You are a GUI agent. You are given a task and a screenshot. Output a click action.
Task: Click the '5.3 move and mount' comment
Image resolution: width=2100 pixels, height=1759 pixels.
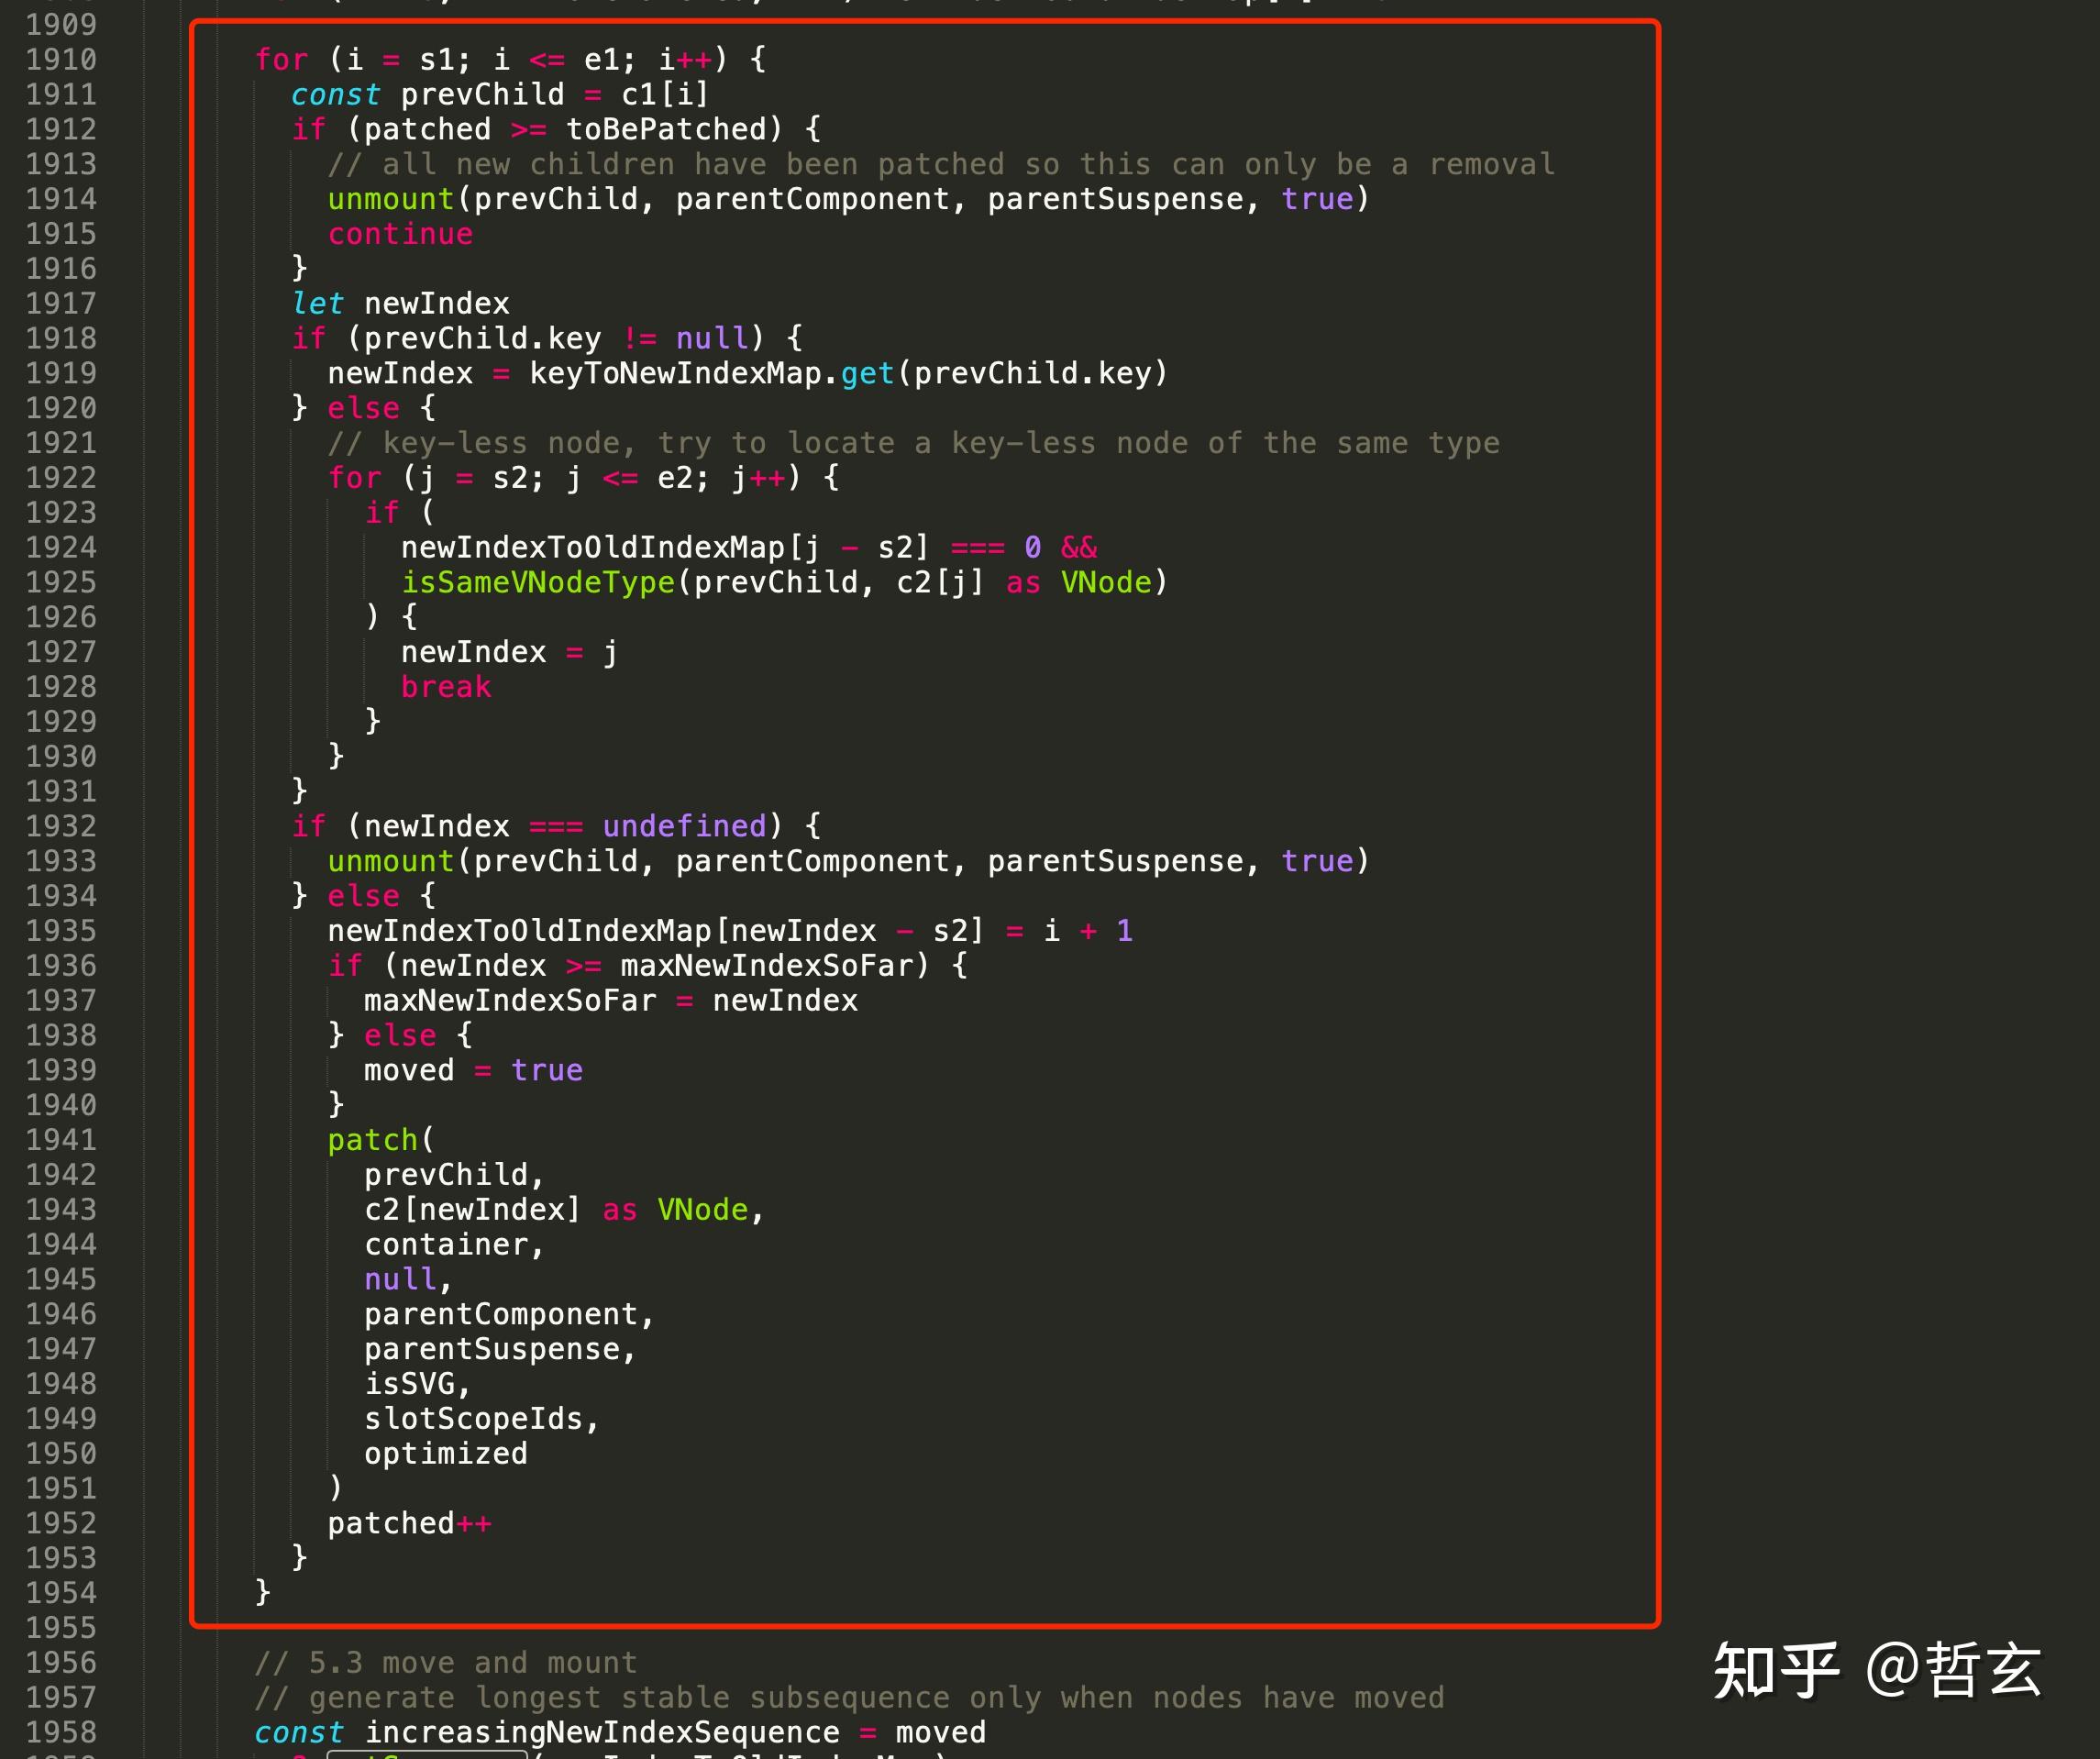pyautogui.click(x=446, y=1662)
